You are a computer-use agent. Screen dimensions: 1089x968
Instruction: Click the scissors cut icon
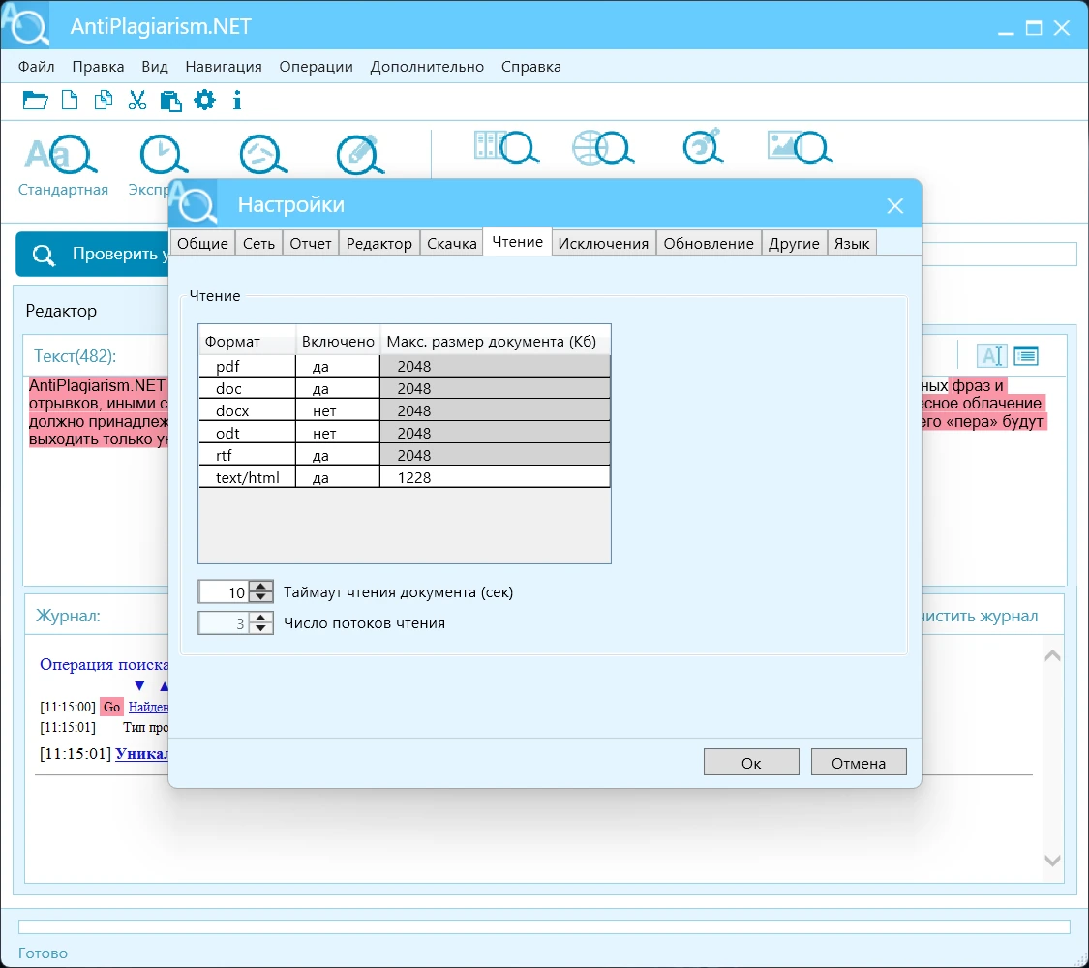tap(136, 101)
